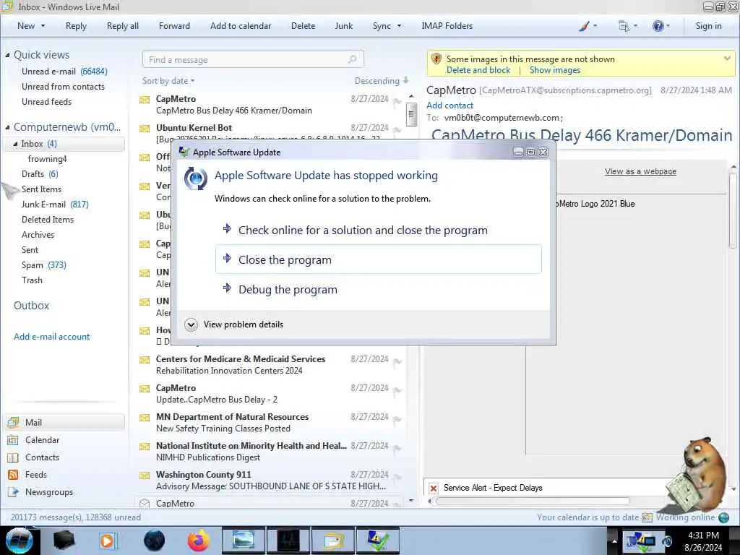Click Show images link
The width and height of the screenshot is (740, 555).
[x=555, y=70]
